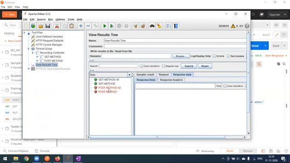The image size is (290, 163).
Task: Click the remote threads icon at toolbar end
Action: 247,26
